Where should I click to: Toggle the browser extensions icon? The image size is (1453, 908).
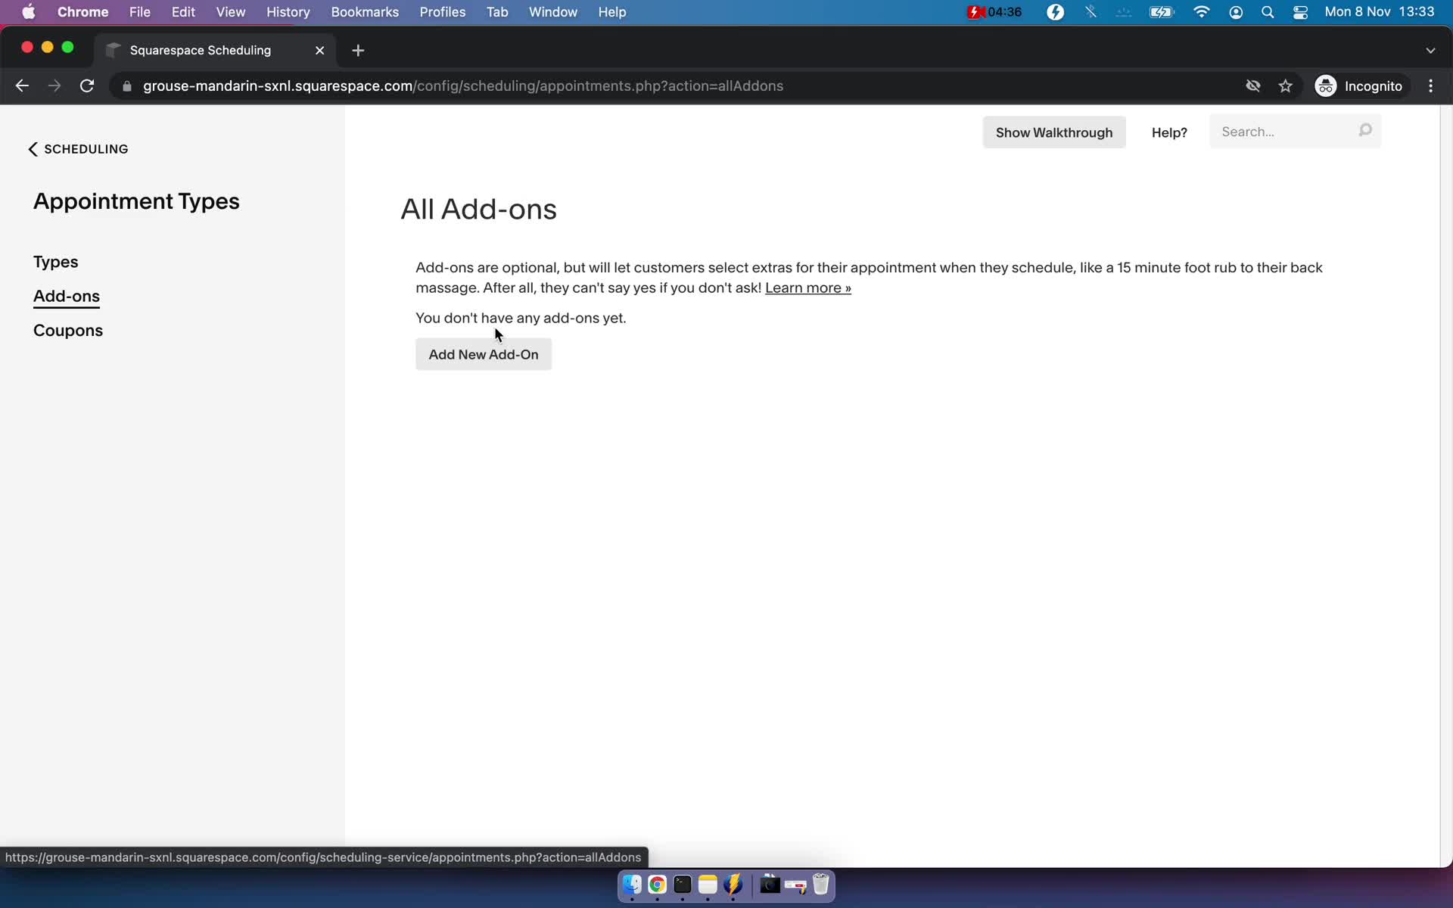pos(1252,86)
